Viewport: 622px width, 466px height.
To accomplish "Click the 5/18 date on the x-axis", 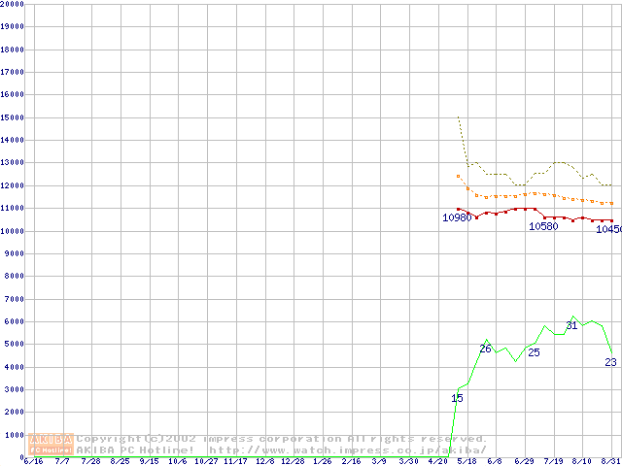I will click(466, 461).
